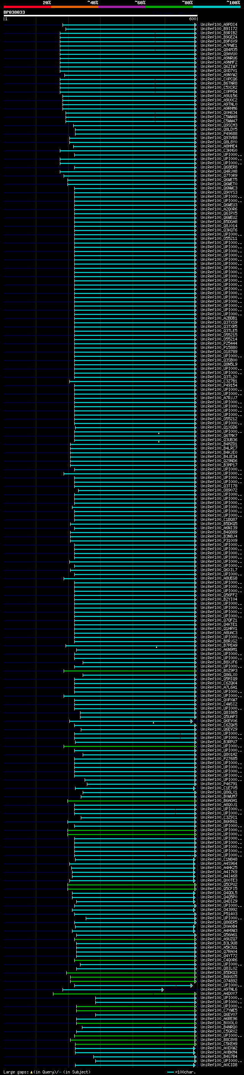Open hit UniRef100_P51403

218,914
